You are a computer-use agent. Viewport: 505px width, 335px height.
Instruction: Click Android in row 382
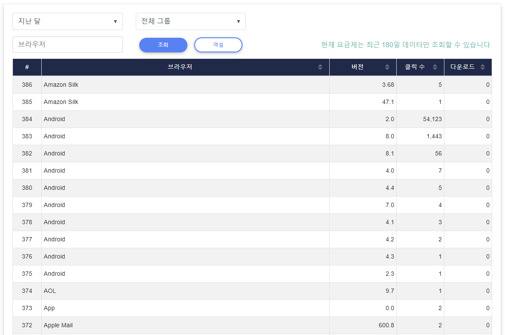54,153
